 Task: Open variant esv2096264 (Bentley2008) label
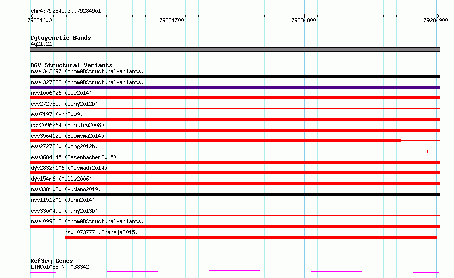[x=67, y=125]
